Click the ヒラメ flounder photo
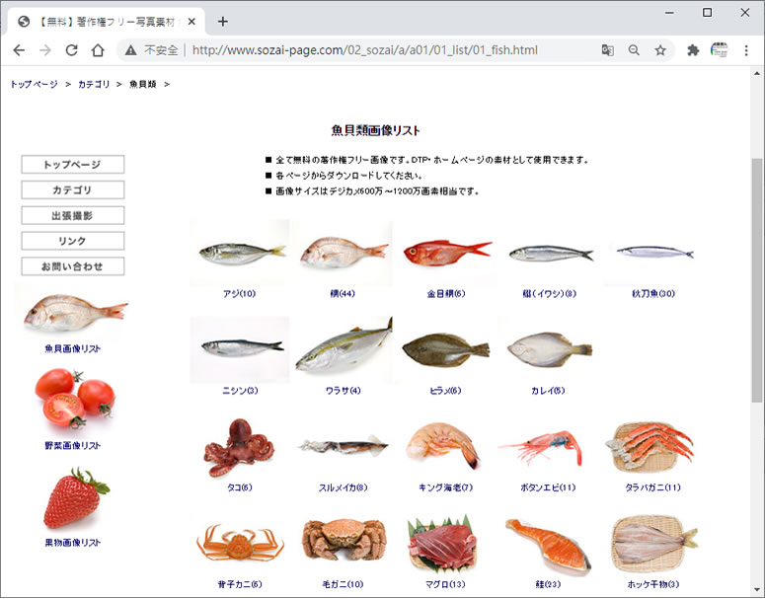This screenshot has height=599, width=765. point(446,349)
